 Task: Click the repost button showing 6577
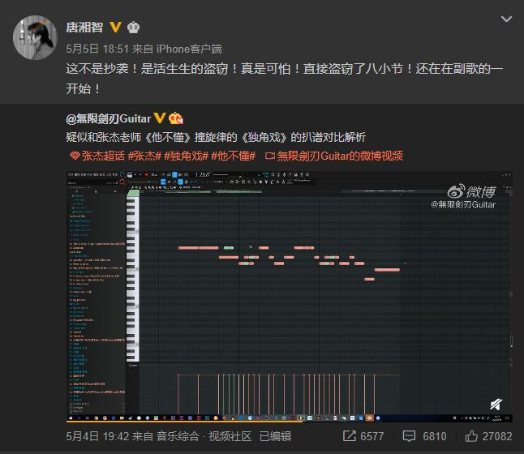click(x=363, y=436)
